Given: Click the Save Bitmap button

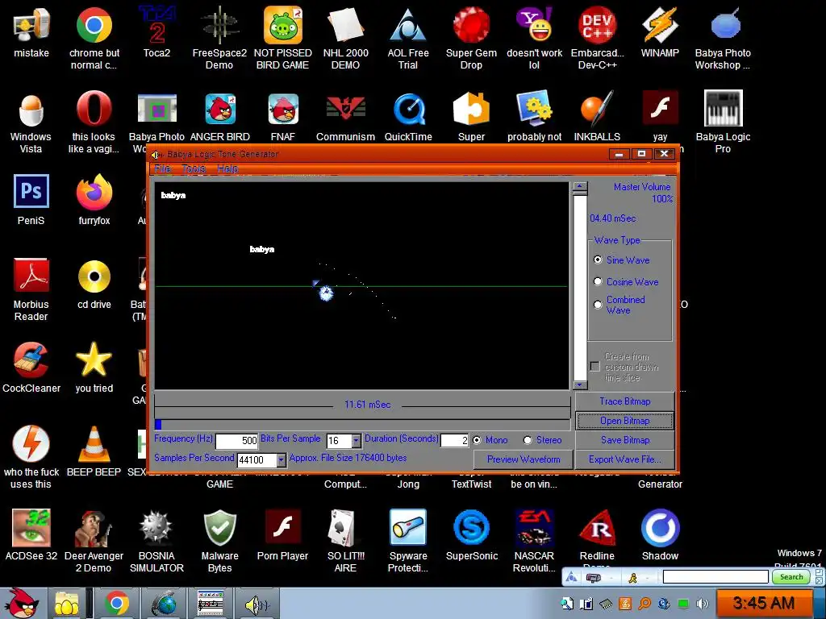Looking at the screenshot, I should [625, 440].
